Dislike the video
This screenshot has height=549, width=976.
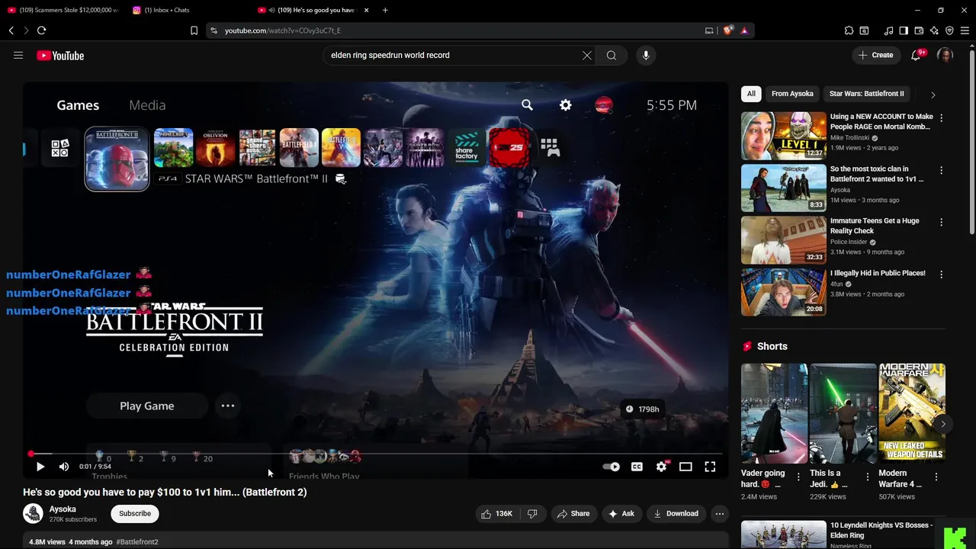click(x=532, y=514)
